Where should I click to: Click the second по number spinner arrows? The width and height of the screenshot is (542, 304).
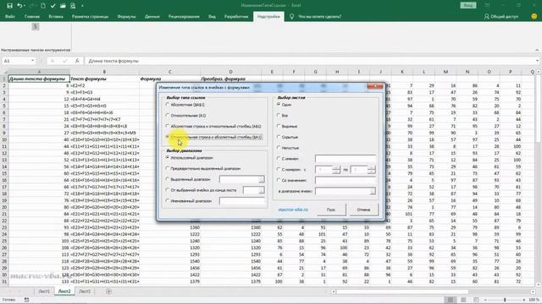pyautogui.click(x=372, y=170)
